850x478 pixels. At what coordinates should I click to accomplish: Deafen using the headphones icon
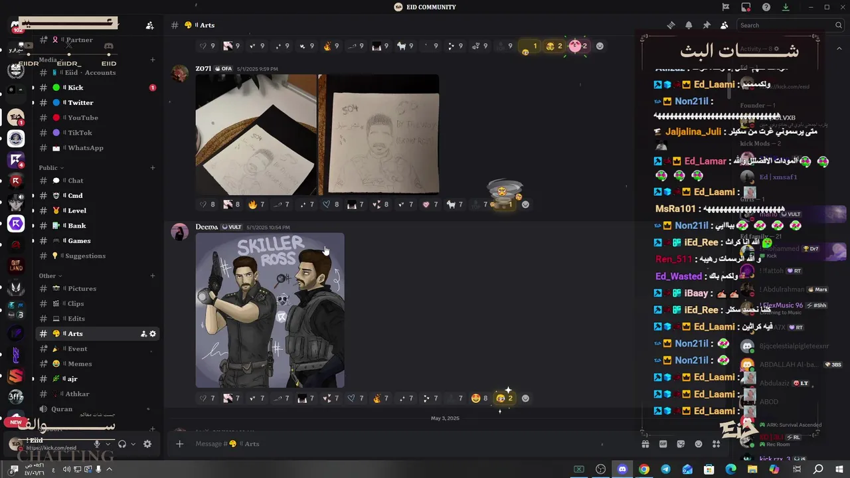pos(122,444)
